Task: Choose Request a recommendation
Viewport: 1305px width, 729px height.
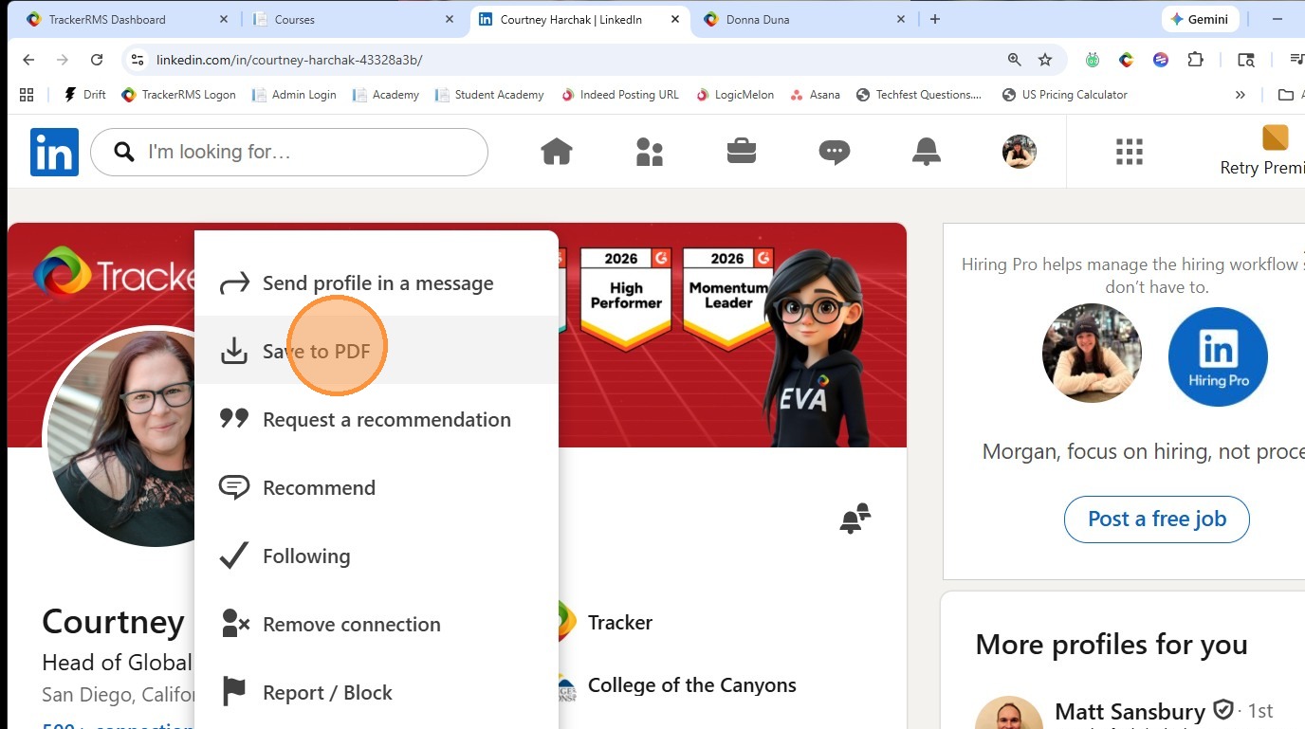Action: pos(377,419)
